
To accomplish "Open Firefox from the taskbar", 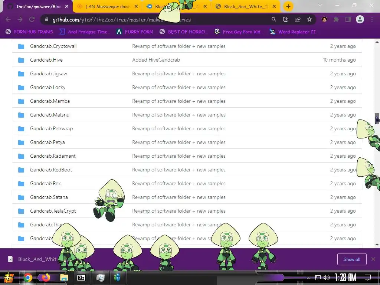I will [46, 278].
